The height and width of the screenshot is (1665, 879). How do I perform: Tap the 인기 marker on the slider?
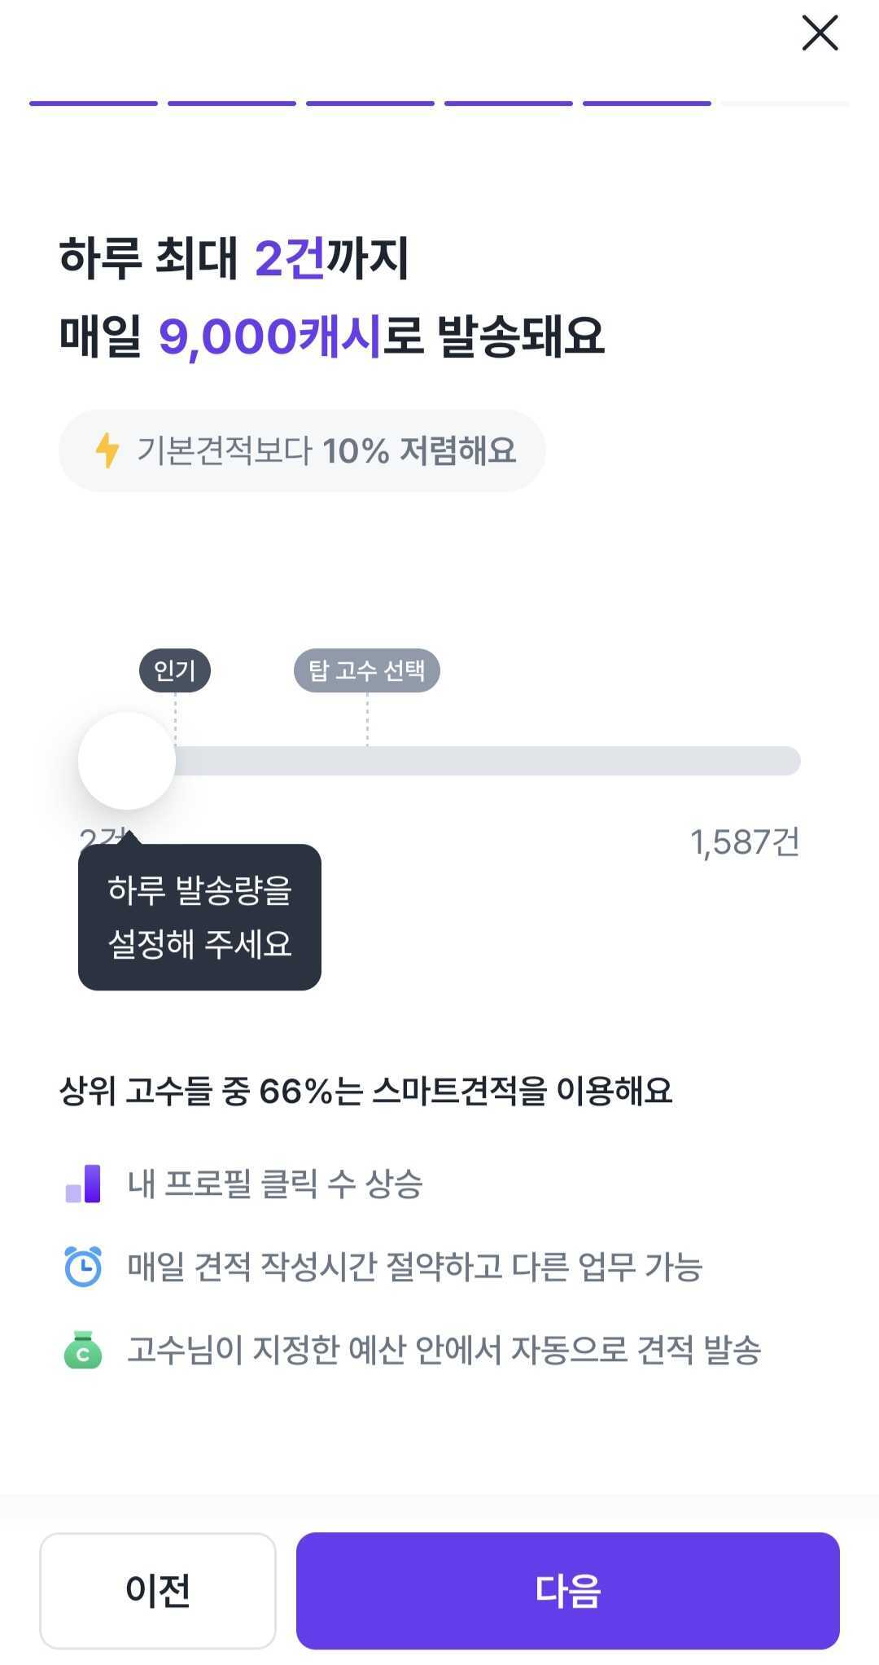(175, 670)
